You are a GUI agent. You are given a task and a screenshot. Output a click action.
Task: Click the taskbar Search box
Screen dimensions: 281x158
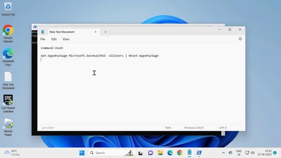[112, 153]
